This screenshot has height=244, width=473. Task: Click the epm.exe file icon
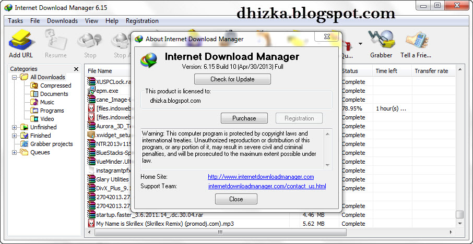coord(91,91)
